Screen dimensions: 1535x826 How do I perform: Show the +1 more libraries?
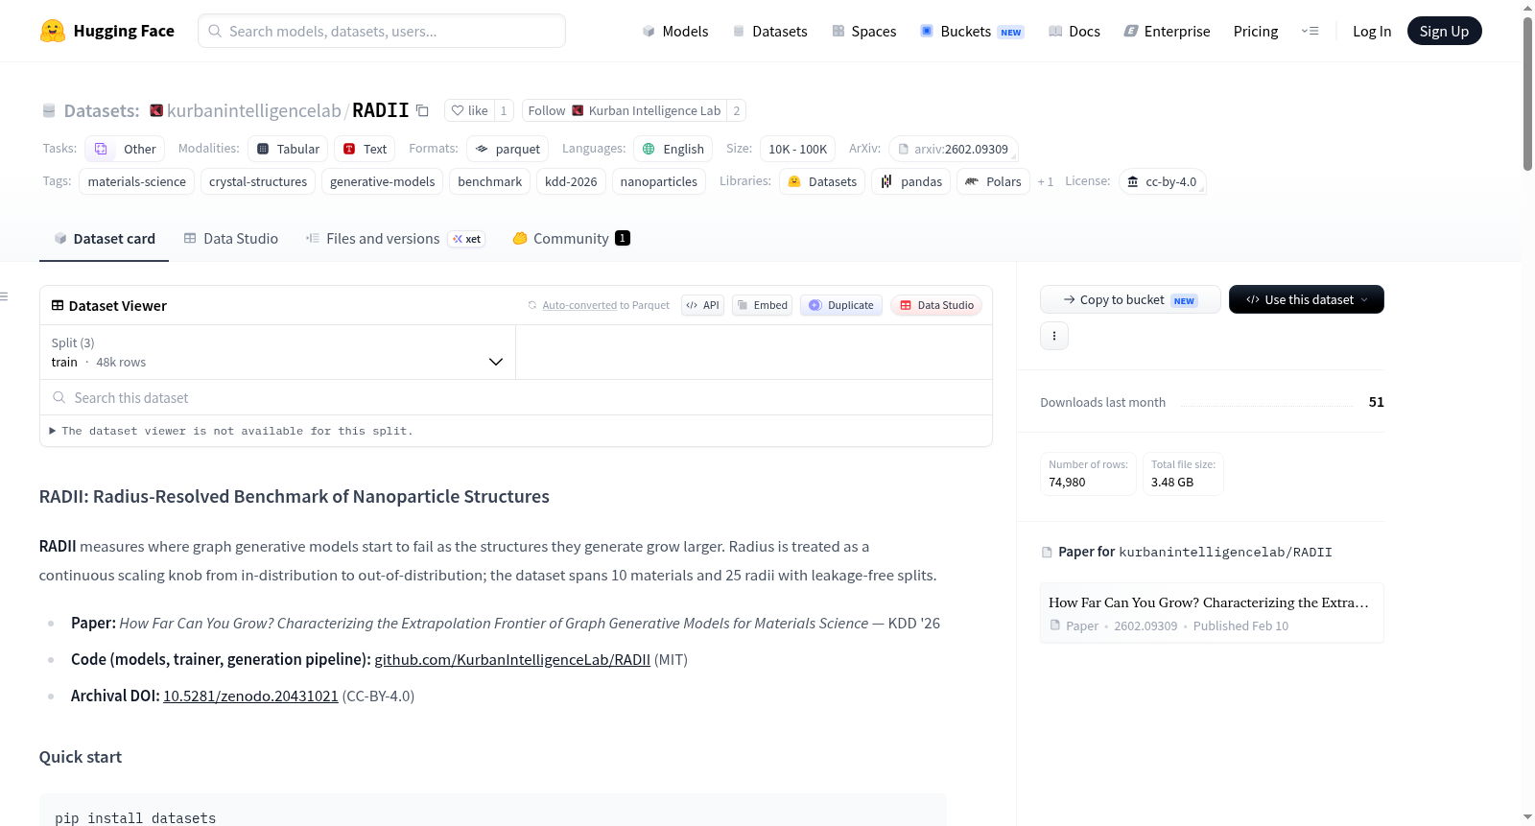(1046, 181)
